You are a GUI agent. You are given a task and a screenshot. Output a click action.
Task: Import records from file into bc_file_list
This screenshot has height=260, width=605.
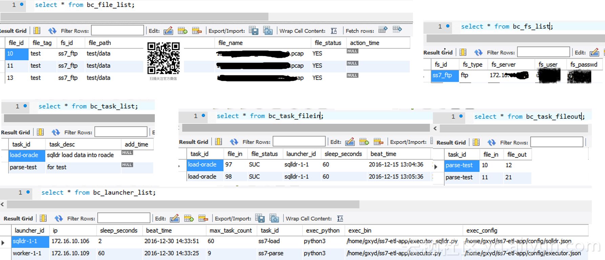click(268, 31)
